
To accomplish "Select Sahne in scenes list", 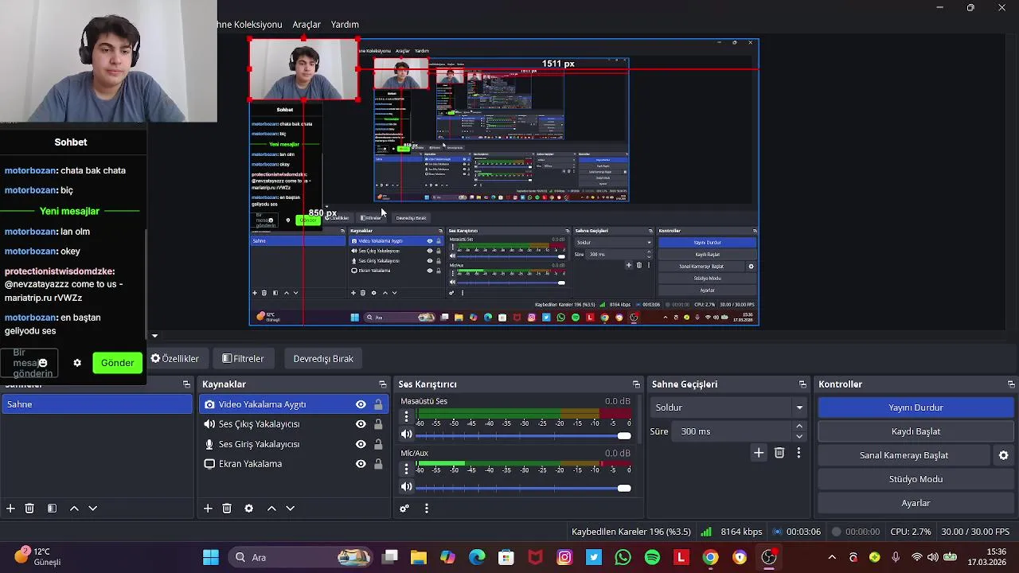I will (x=97, y=404).
